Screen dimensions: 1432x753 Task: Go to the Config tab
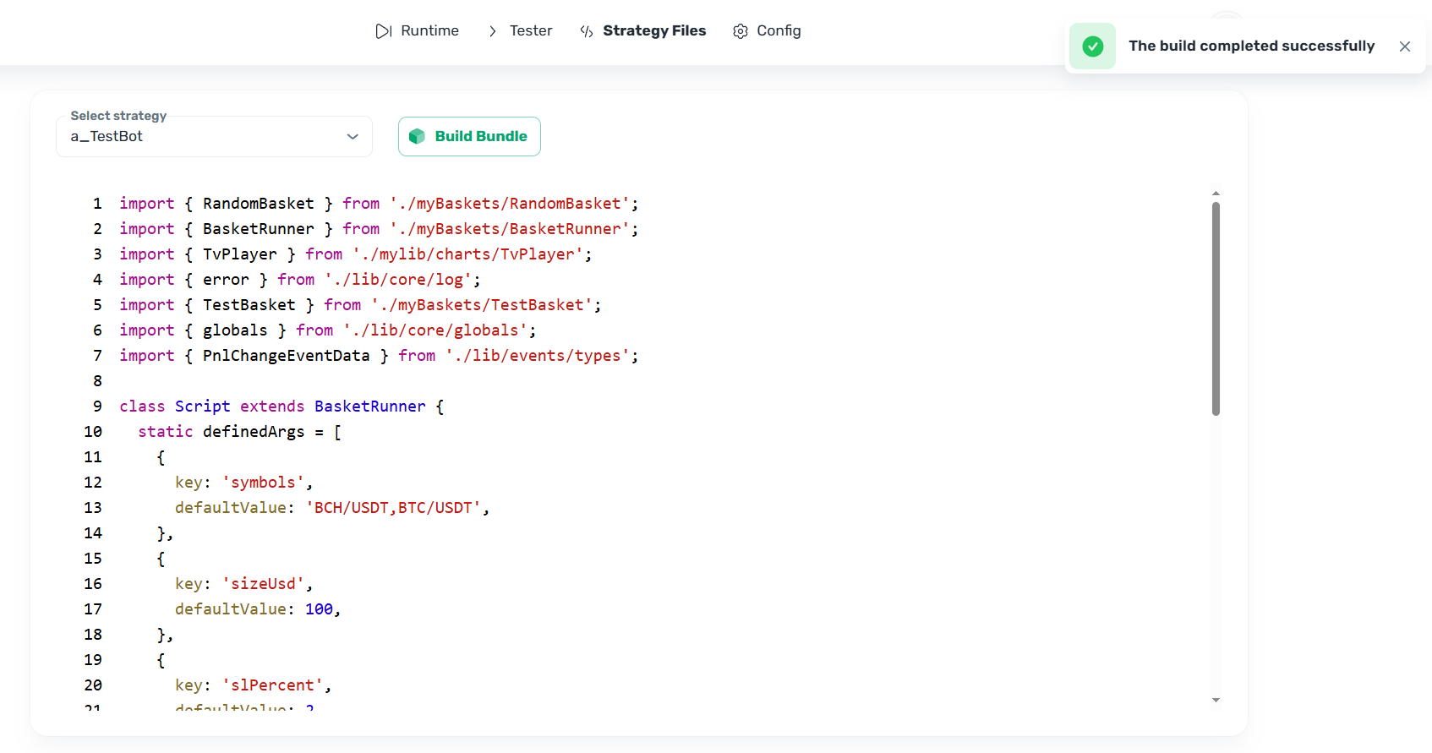pos(778,31)
